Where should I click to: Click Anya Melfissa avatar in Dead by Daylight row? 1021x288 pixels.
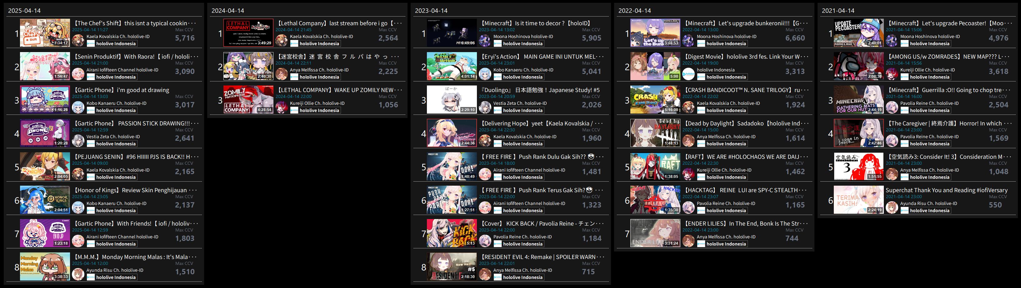pos(688,140)
